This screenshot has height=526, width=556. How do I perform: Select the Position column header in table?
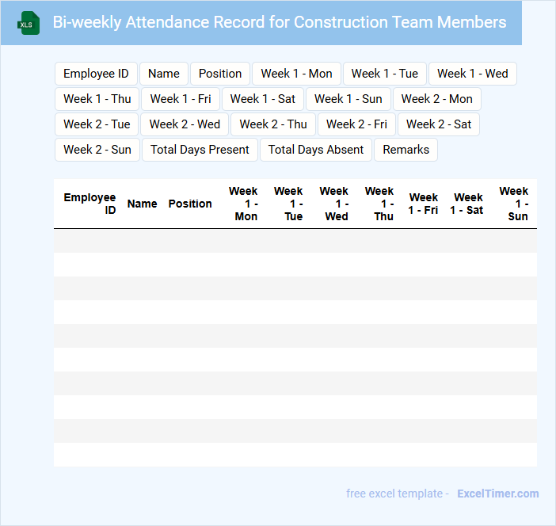point(190,204)
